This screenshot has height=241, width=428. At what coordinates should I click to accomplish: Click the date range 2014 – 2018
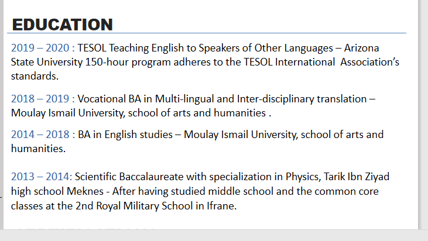(x=40, y=135)
